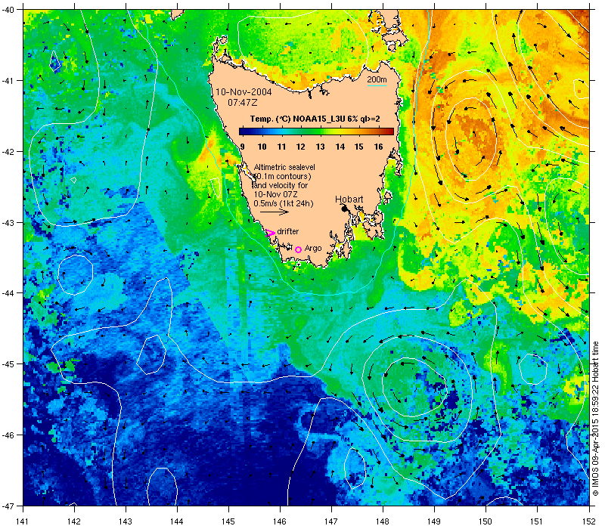605x529 pixels.
Task: Click color bar value '15'
Action: pyautogui.click(x=358, y=147)
